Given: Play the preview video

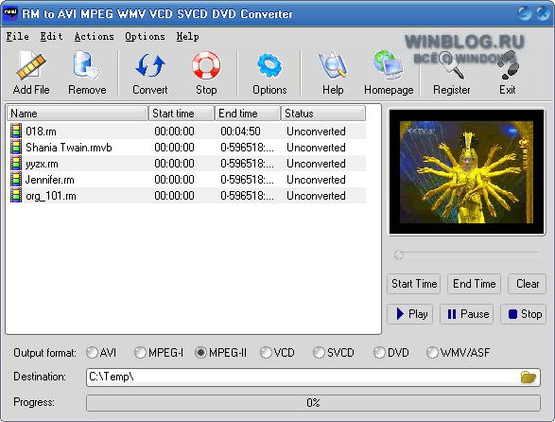Looking at the screenshot, I should [410, 314].
